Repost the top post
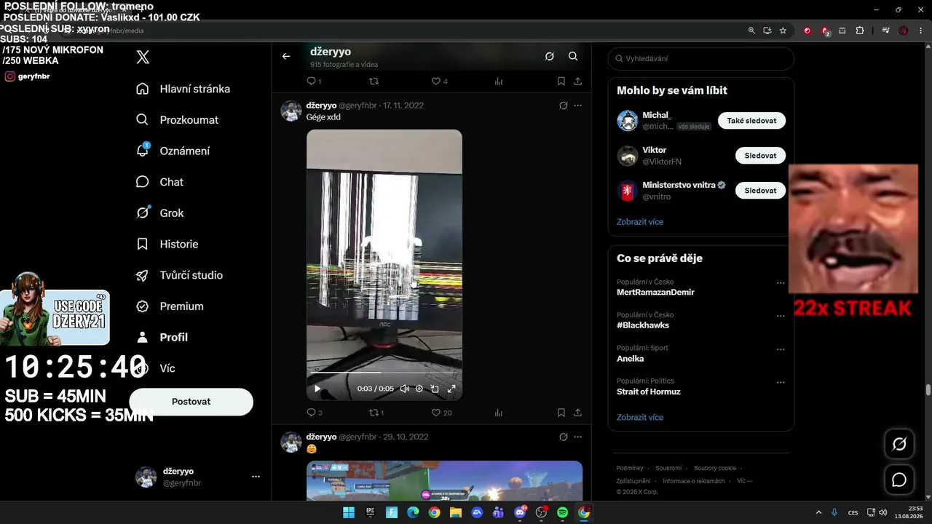Image resolution: width=932 pixels, height=524 pixels. point(374,82)
